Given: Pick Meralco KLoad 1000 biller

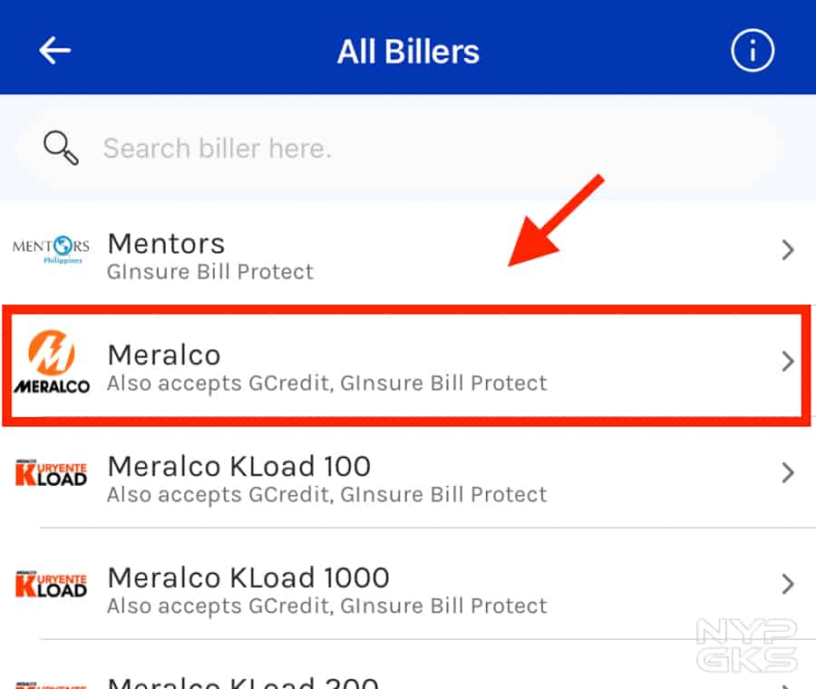Looking at the screenshot, I should point(248,577).
